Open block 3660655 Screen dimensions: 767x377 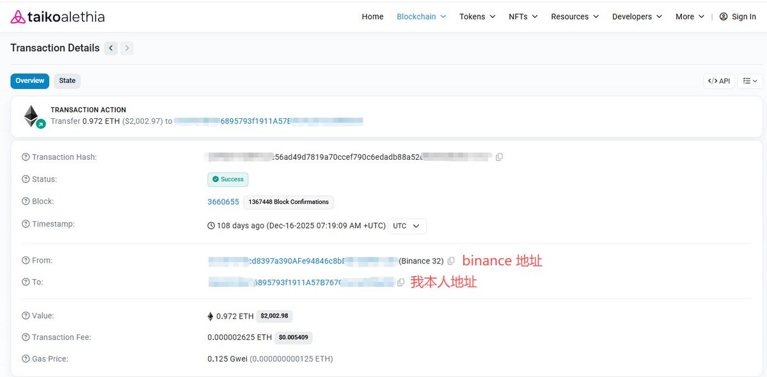click(223, 202)
